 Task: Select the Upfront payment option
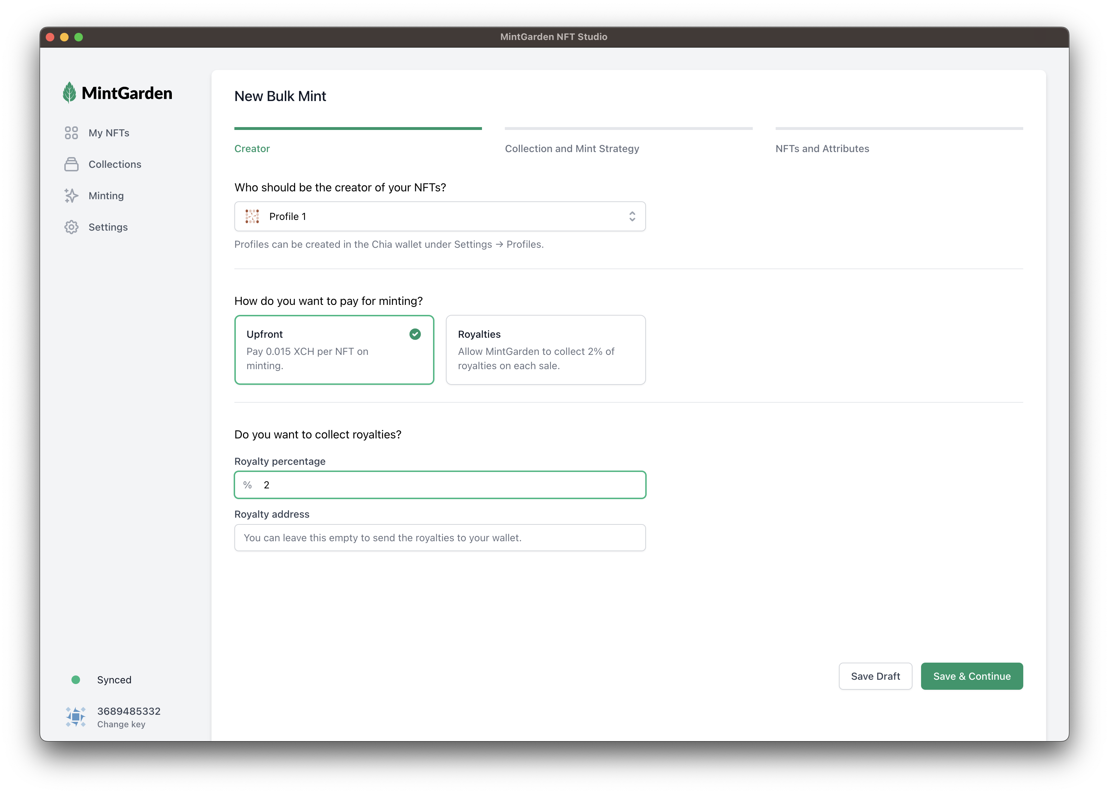tap(334, 350)
